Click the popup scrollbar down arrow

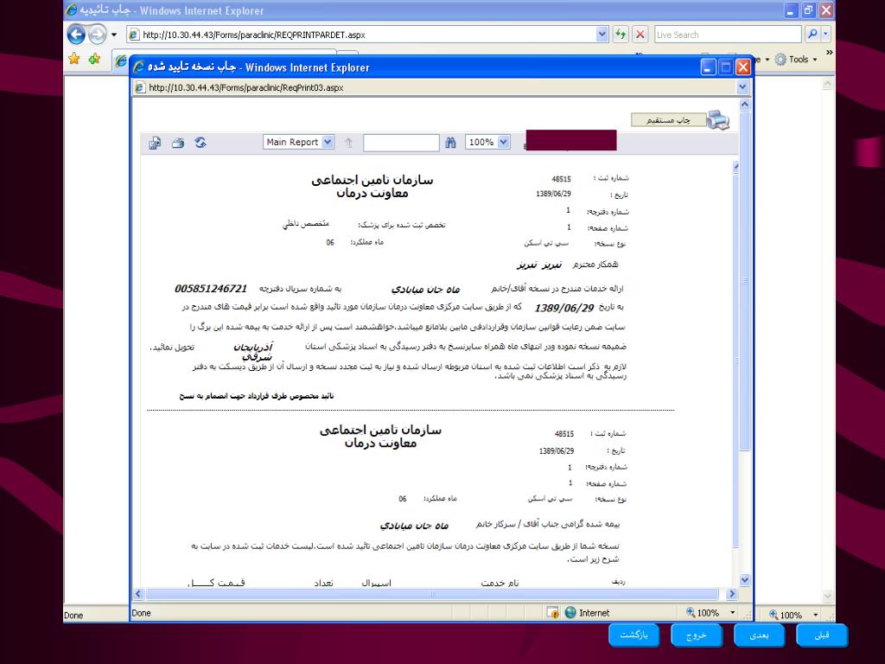(x=744, y=580)
